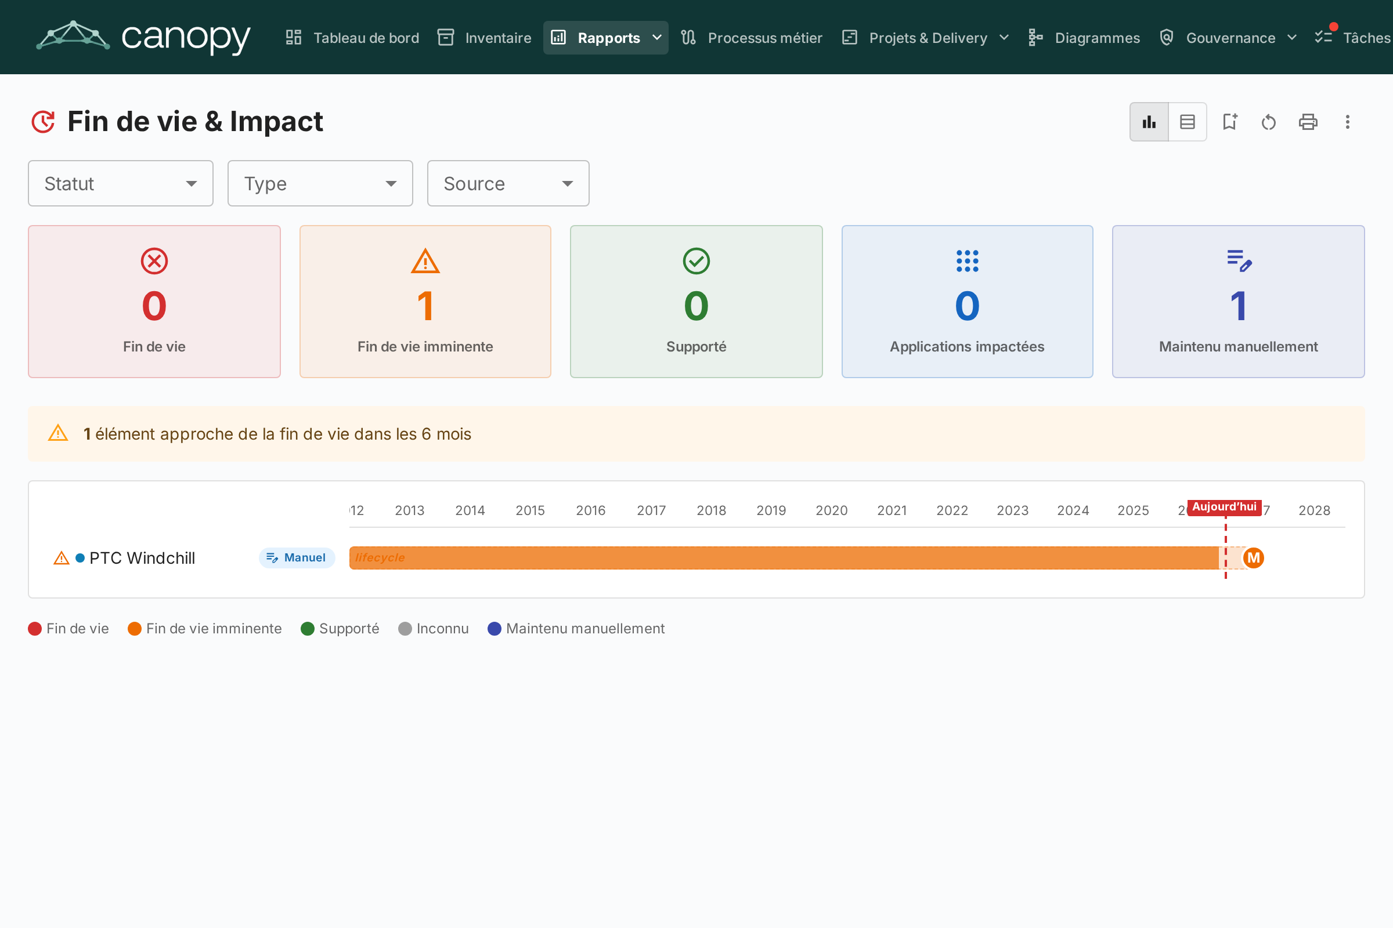This screenshot has width=1393, height=928.
Task: Click the M end marker on timeline
Action: click(x=1253, y=558)
